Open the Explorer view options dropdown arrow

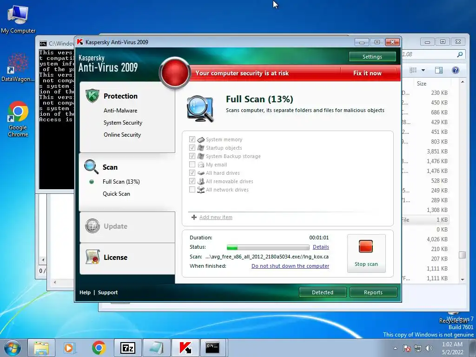pos(423,70)
